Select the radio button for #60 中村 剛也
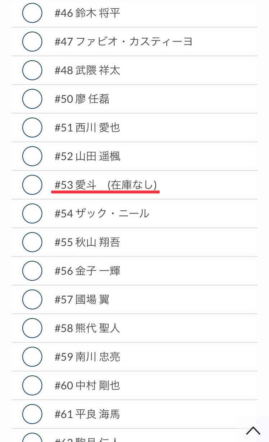This screenshot has width=269, height=442. [x=32, y=385]
